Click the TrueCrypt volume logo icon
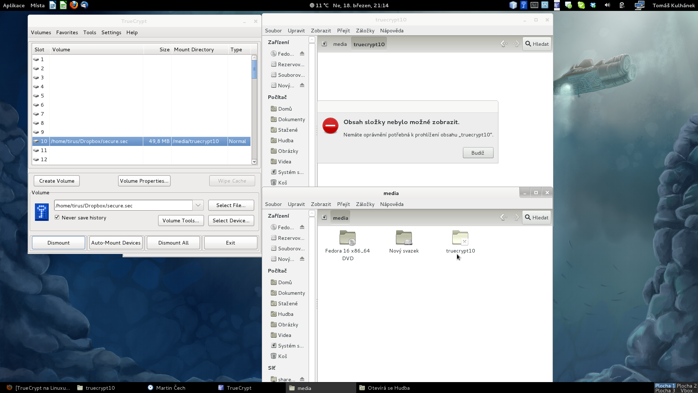This screenshot has width=698, height=393. click(x=41, y=212)
